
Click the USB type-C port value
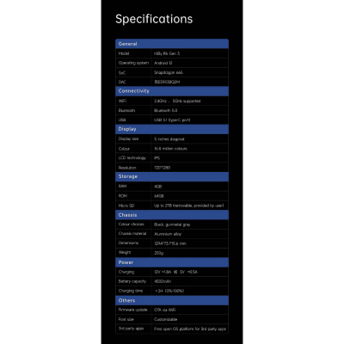pyautogui.click(x=172, y=120)
